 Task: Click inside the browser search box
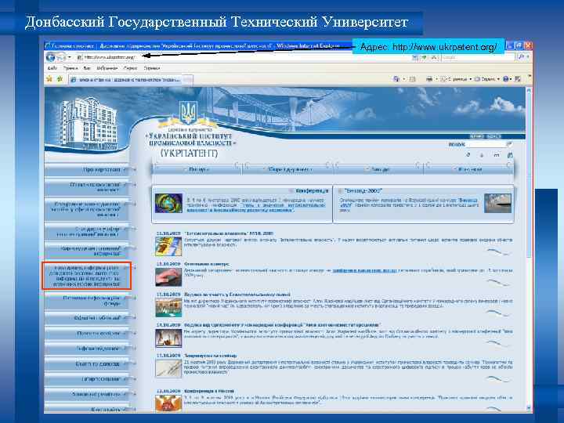pyautogui.click(x=478, y=57)
